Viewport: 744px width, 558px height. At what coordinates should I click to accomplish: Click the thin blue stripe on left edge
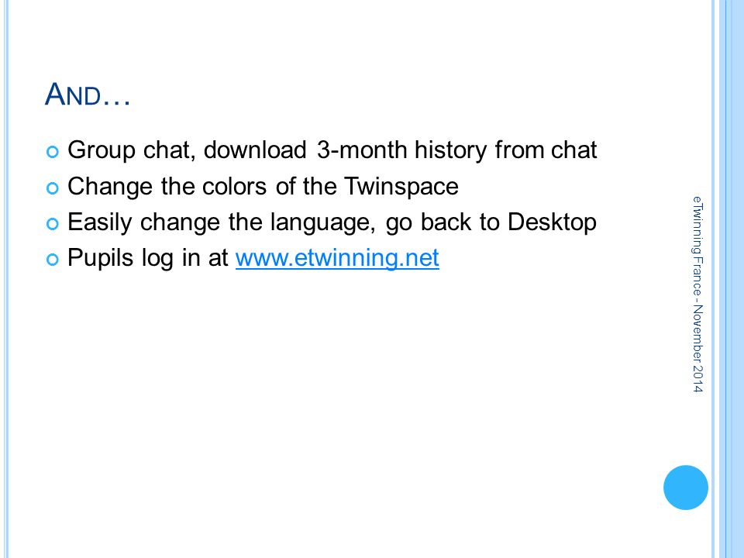(x=6, y=279)
